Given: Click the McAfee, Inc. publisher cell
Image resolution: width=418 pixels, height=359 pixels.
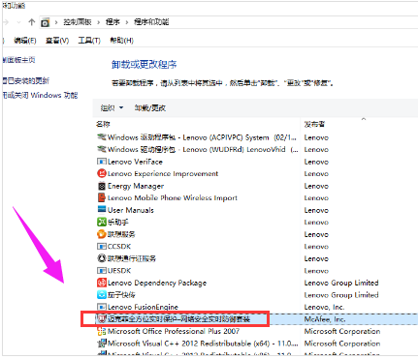Looking at the screenshot, I should (x=325, y=319).
